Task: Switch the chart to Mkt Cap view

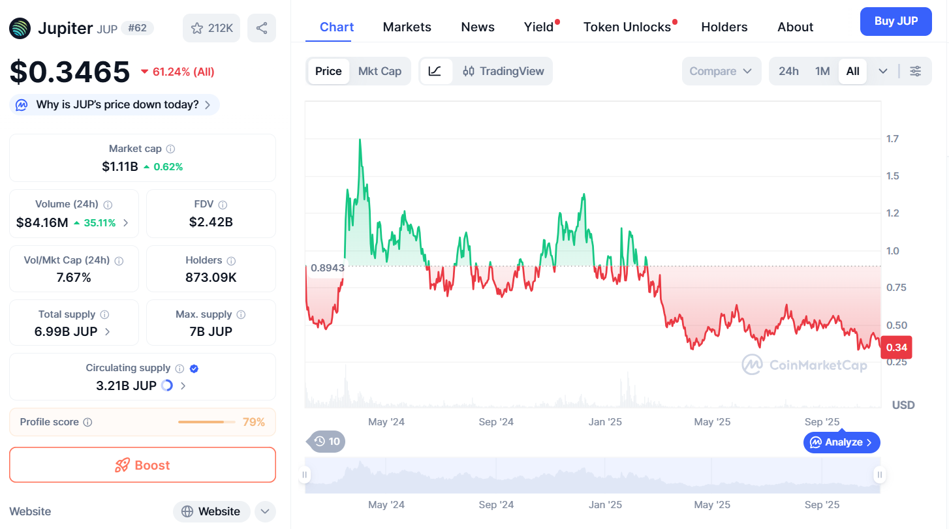Action: 380,70
